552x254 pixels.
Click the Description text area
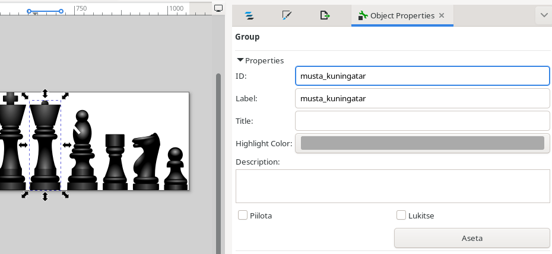pos(392,186)
